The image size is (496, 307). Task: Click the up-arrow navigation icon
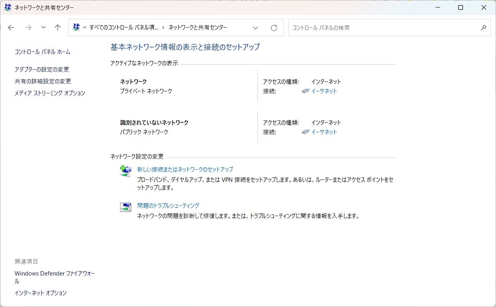57,28
